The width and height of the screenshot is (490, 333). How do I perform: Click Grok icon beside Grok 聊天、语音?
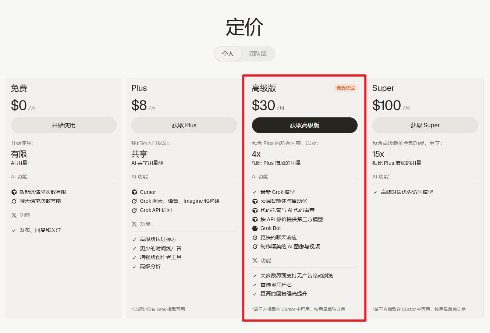134,201
